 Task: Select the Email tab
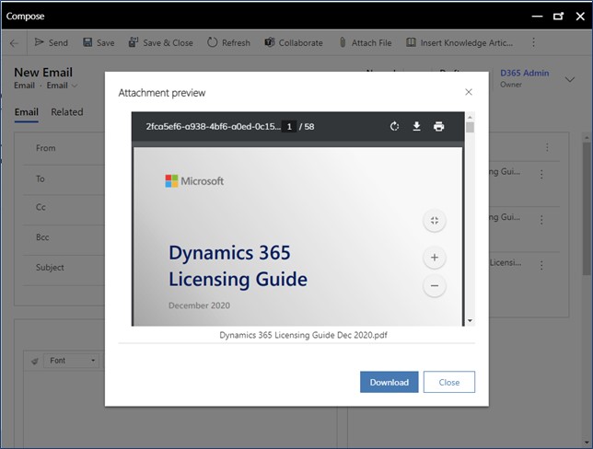click(27, 112)
